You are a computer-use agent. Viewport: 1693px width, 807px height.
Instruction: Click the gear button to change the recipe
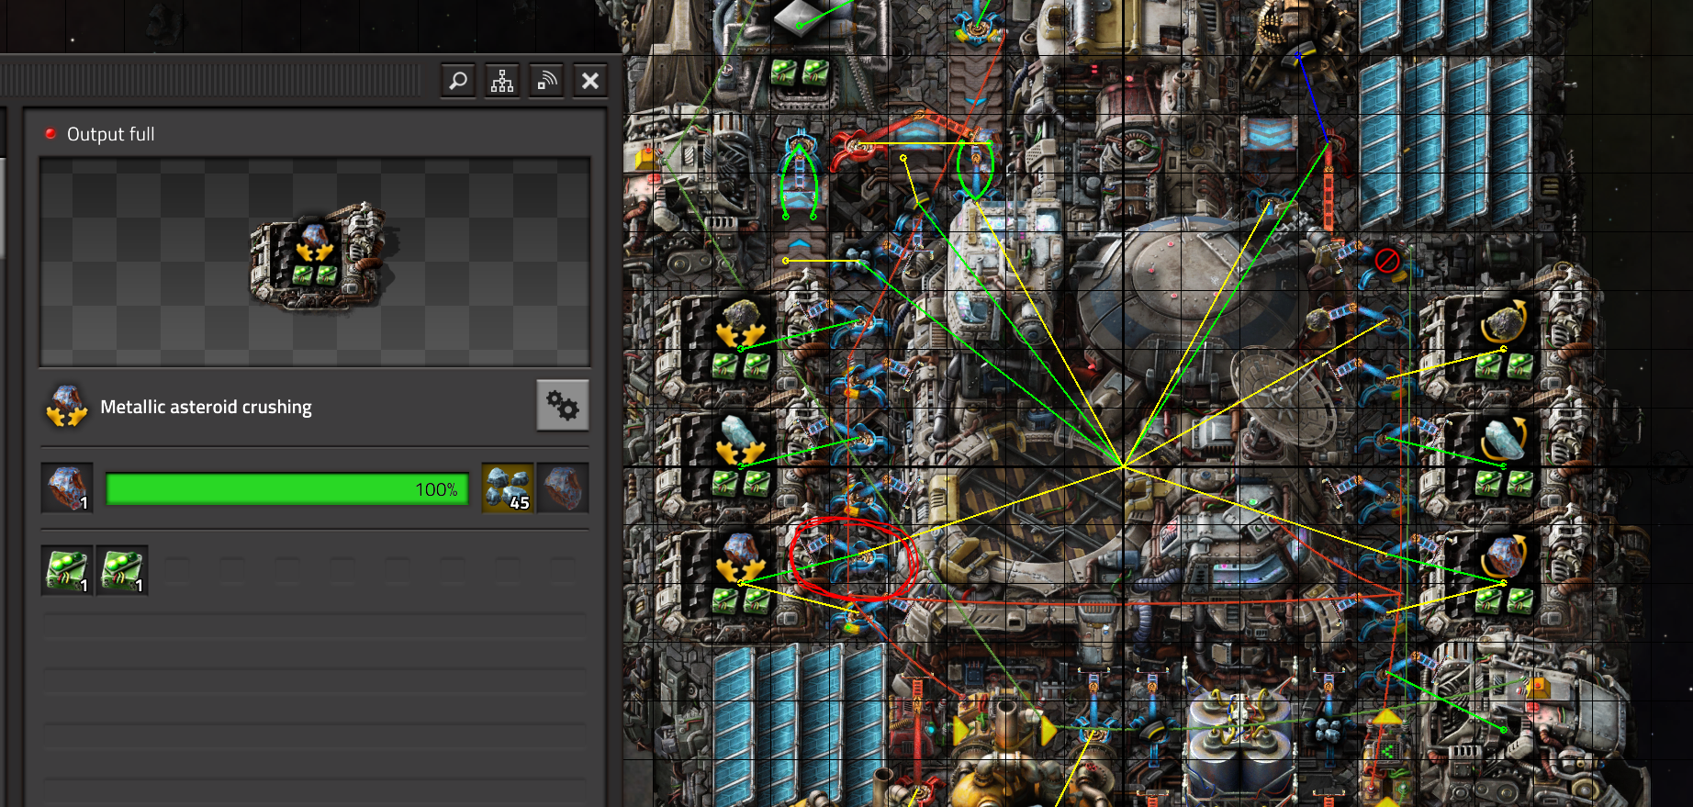click(563, 405)
